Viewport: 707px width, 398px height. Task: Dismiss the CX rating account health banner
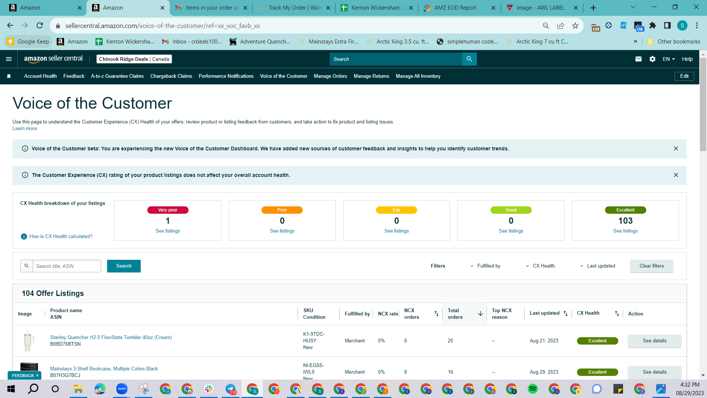(676, 175)
